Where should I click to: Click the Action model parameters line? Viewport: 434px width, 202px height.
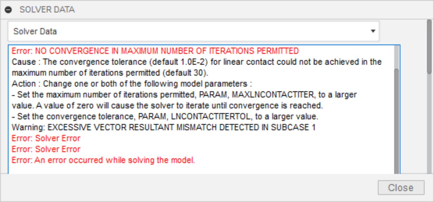coord(132,84)
